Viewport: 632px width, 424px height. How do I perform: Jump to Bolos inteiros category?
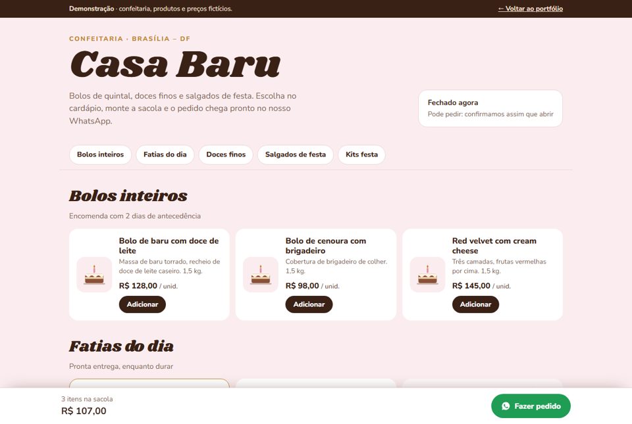pyautogui.click(x=100, y=154)
